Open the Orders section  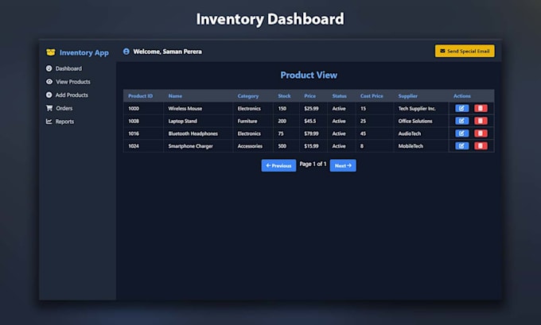click(x=60, y=108)
